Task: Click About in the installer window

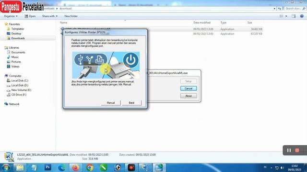Action: coord(189,96)
